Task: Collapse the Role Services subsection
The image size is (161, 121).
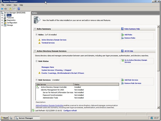Action: pyautogui.click(x=36, y=80)
